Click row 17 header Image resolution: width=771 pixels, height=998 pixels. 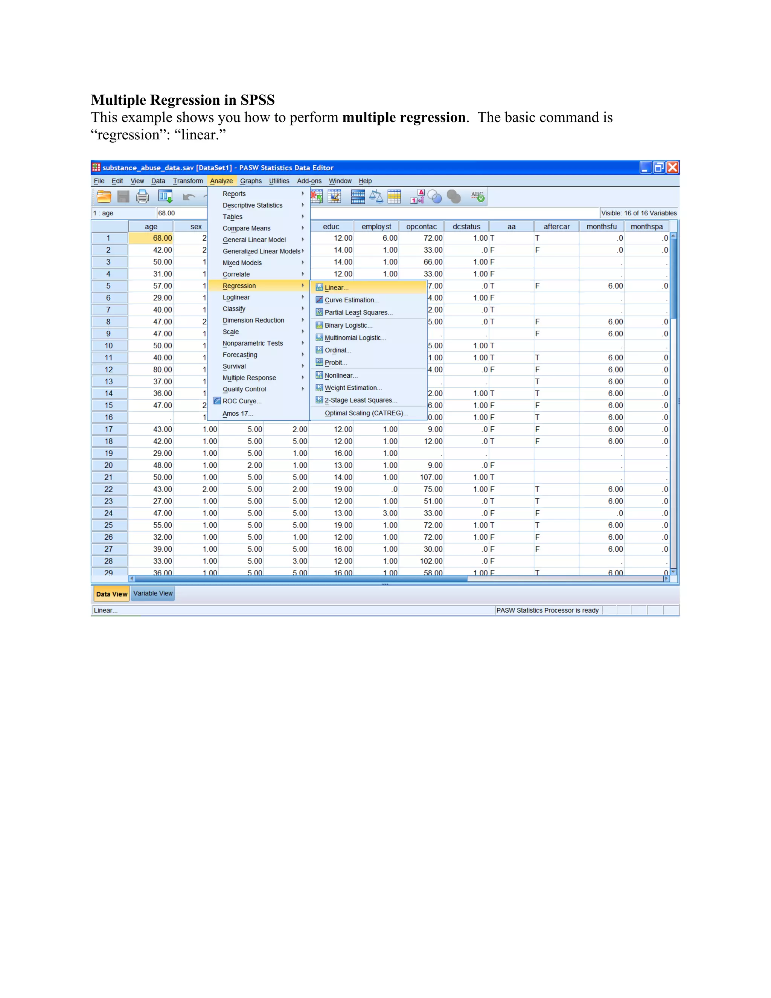tap(109, 430)
